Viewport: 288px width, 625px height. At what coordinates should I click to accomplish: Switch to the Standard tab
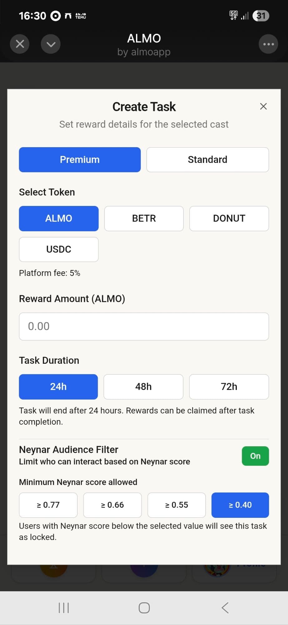pyautogui.click(x=207, y=160)
